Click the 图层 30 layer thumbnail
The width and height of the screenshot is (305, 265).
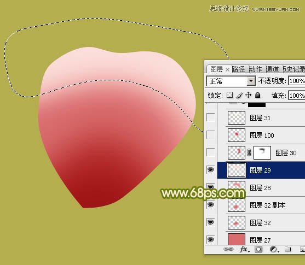click(237, 152)
